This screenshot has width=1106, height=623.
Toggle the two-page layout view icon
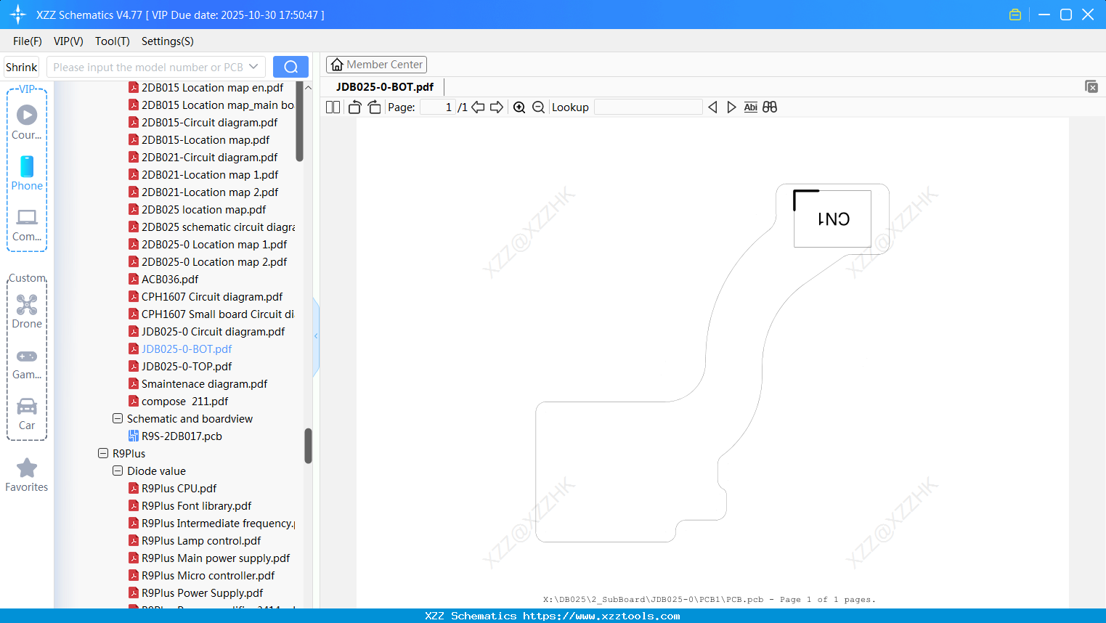pyautogui.click(x=333, y=107)
